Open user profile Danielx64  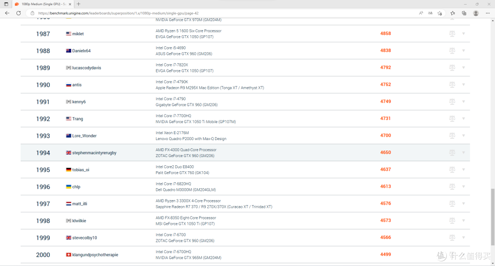(x=82, y=51)
